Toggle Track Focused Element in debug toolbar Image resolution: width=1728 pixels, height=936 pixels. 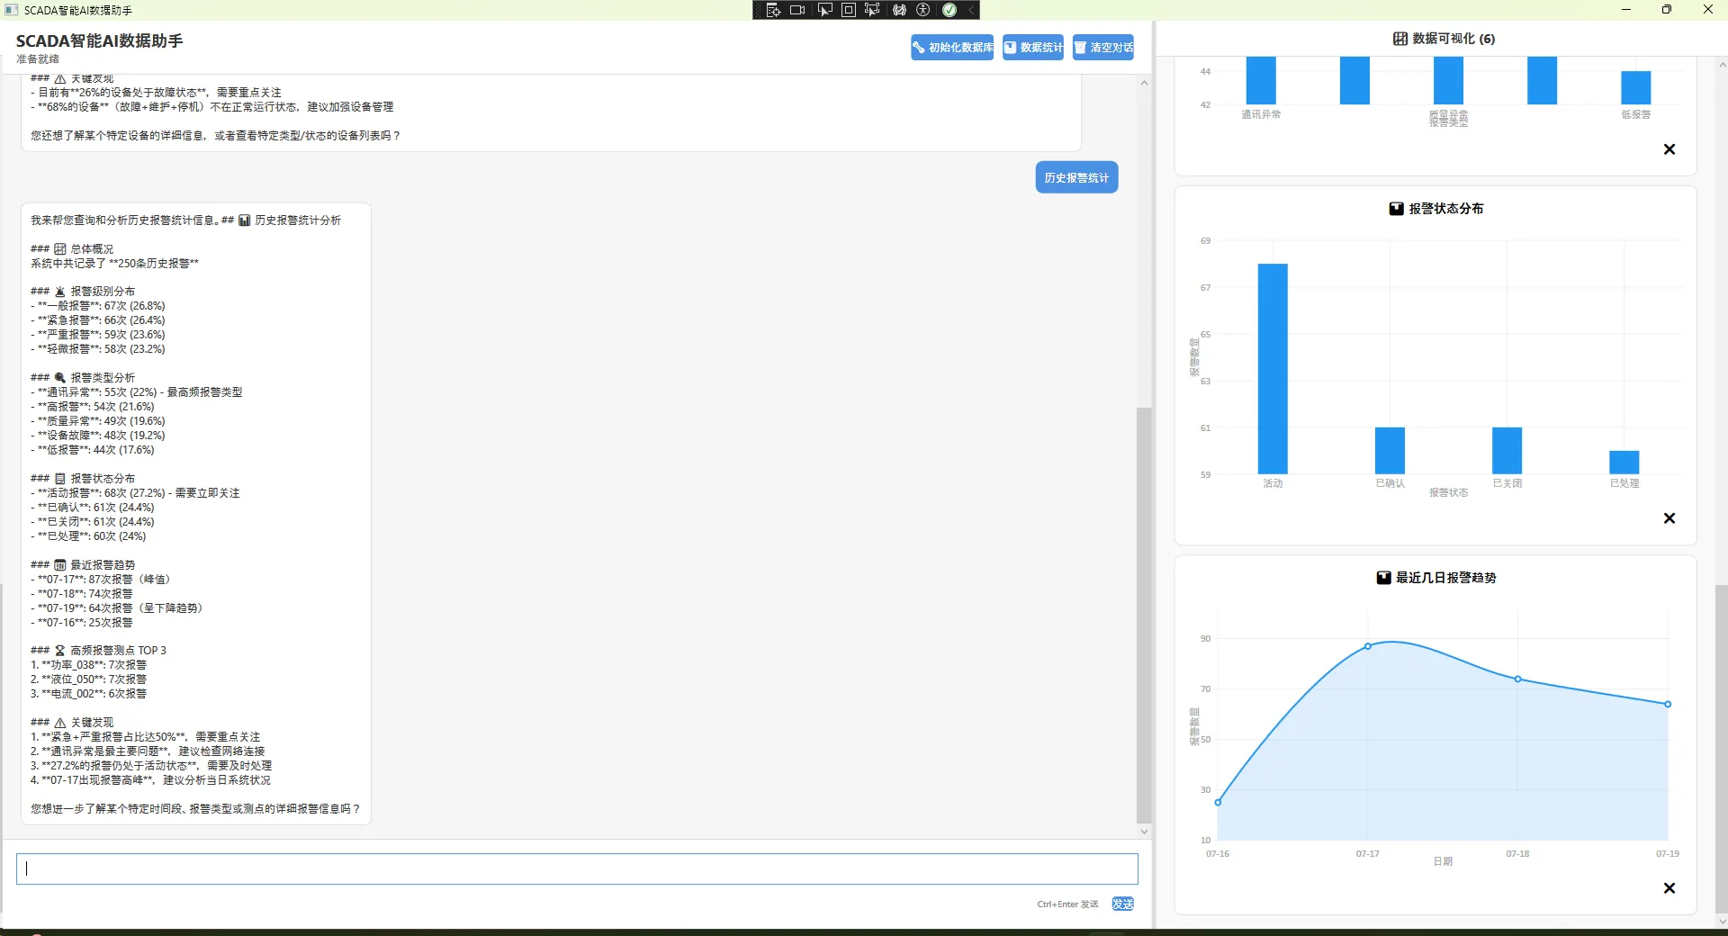872,10
